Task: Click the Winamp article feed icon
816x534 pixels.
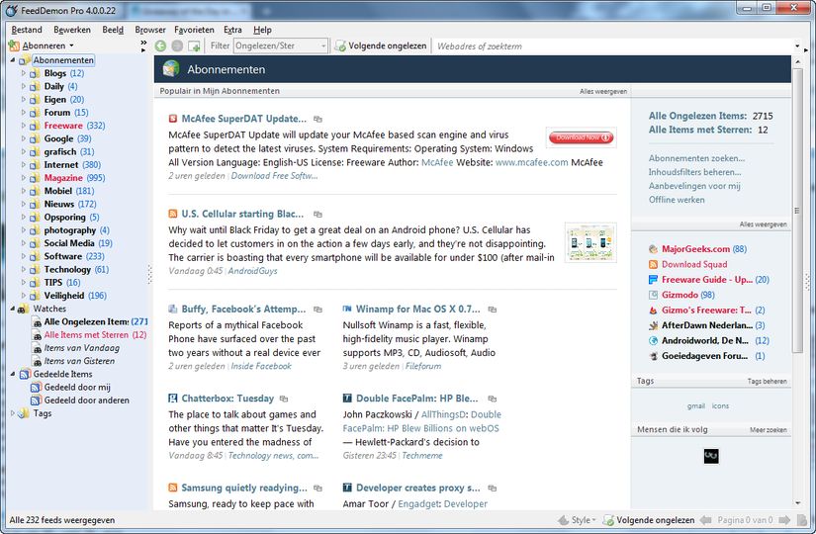Action: click(347, 310)
